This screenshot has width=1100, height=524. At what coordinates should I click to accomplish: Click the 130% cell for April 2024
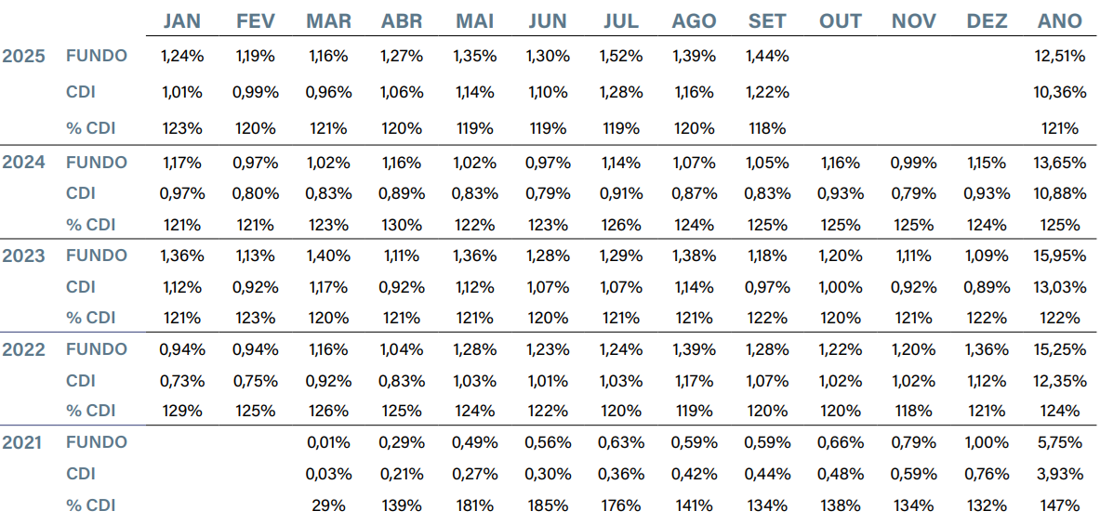(x=401, y=224)
